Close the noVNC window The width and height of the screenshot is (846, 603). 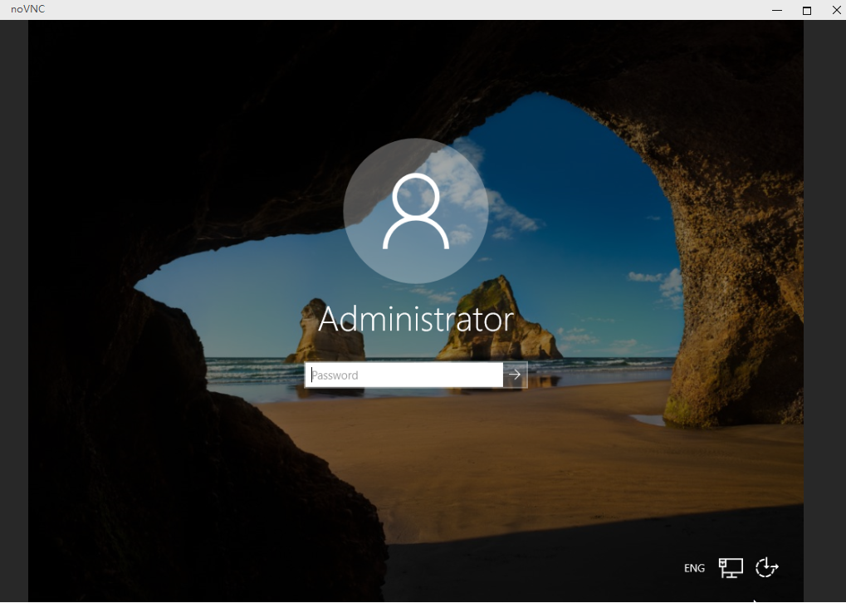tap(836, 10)
